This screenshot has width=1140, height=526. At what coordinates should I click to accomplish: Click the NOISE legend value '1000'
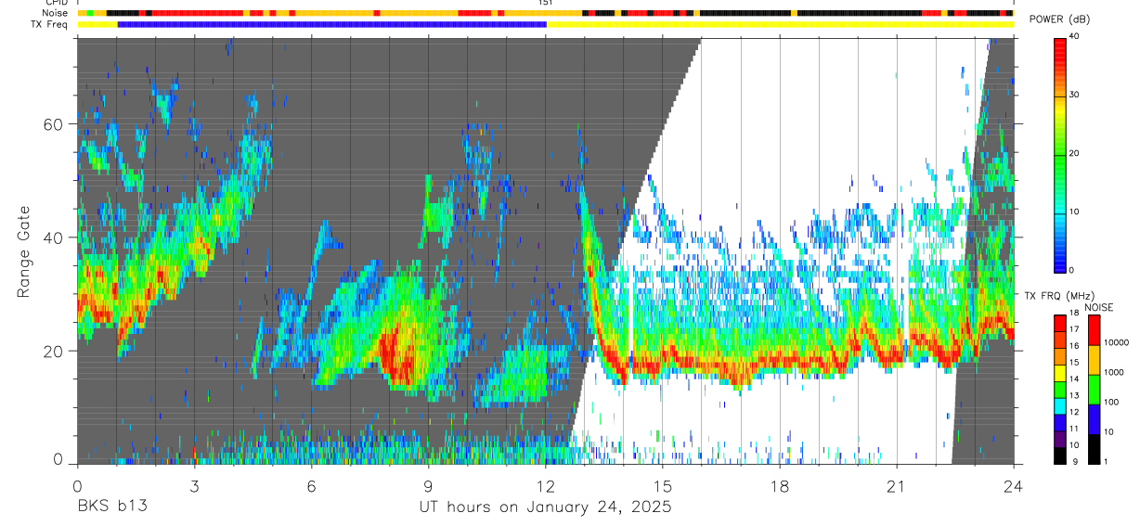pyautogui.click(x=1112, y=372)
